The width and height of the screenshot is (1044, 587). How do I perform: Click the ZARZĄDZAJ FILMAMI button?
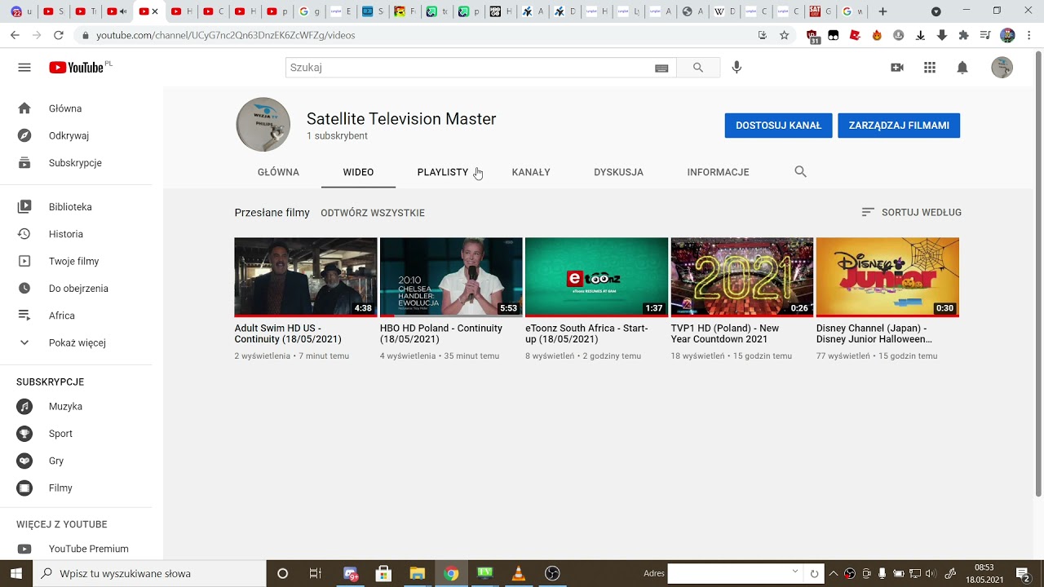tap(899, 126)
